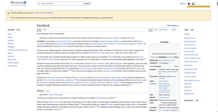Click the warning triangle icon in banner
This screenshot has width=218, height=112.
[8, 13]
